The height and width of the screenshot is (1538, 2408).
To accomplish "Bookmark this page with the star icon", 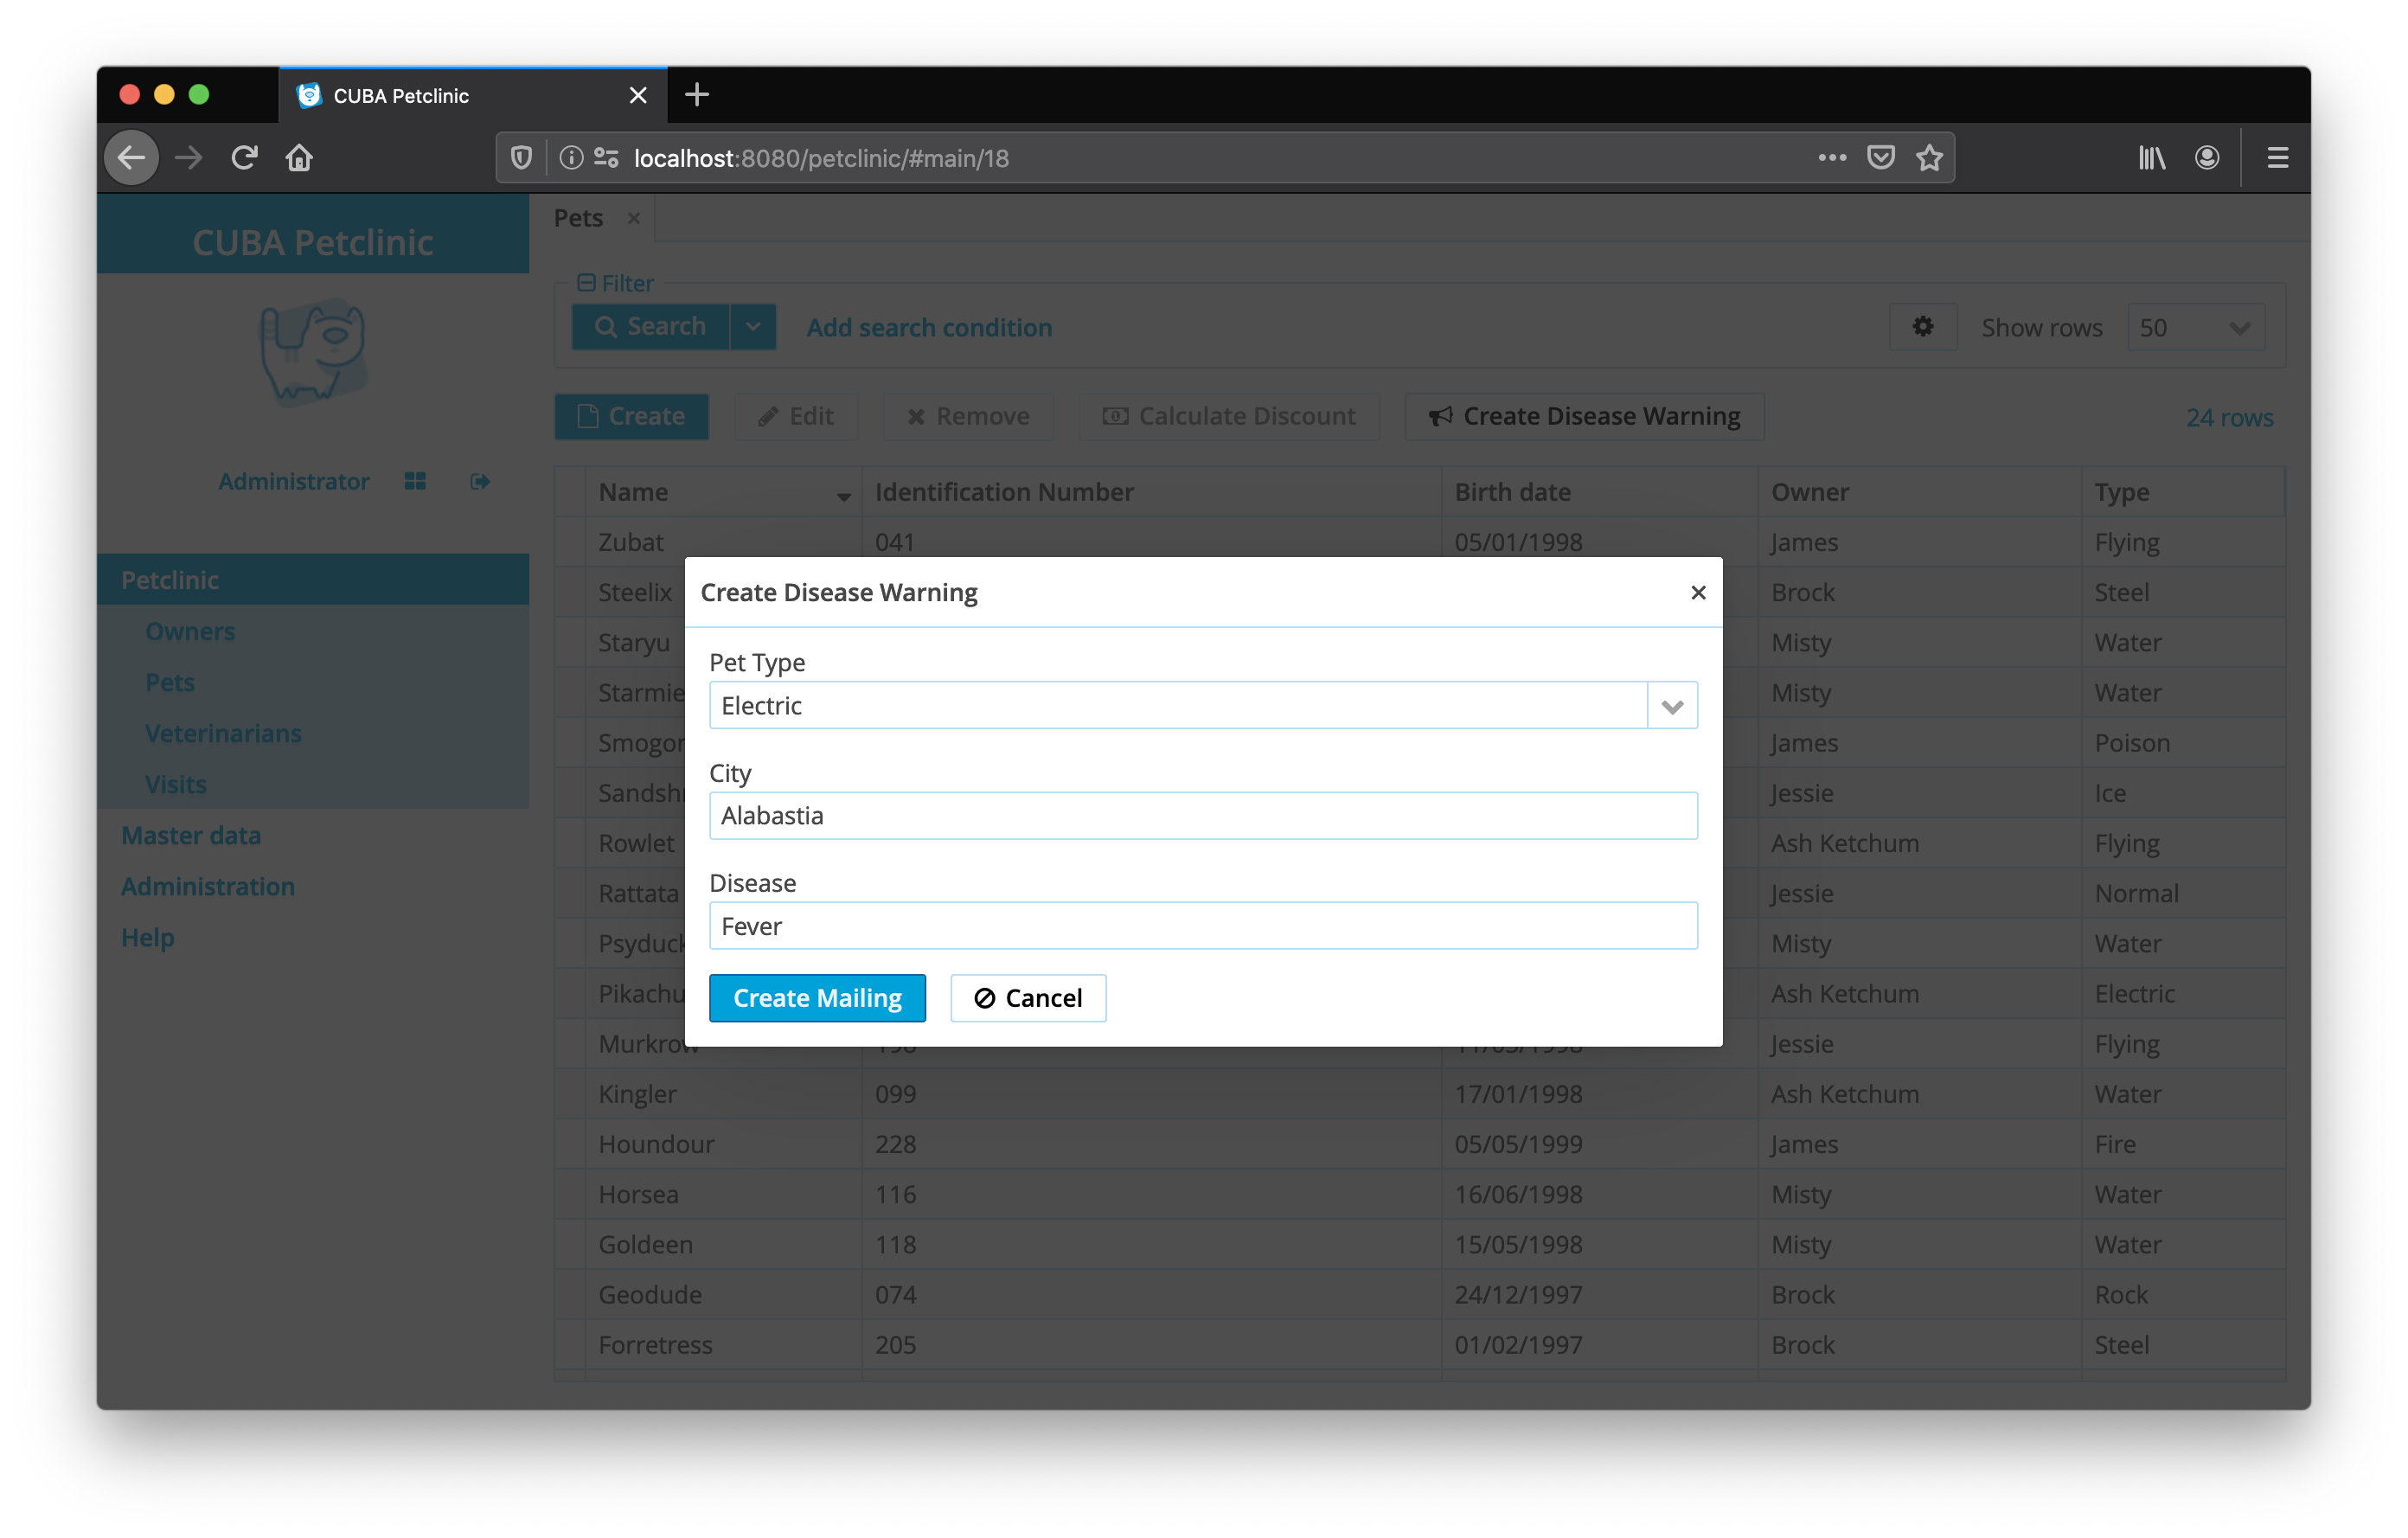I will point(1929,158).
